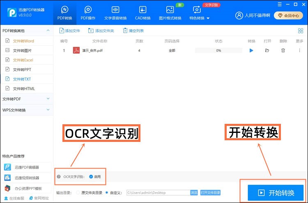308x203 pixels.
Task: Select 文件转Excel in the sidebar
Action: (27, 60)
